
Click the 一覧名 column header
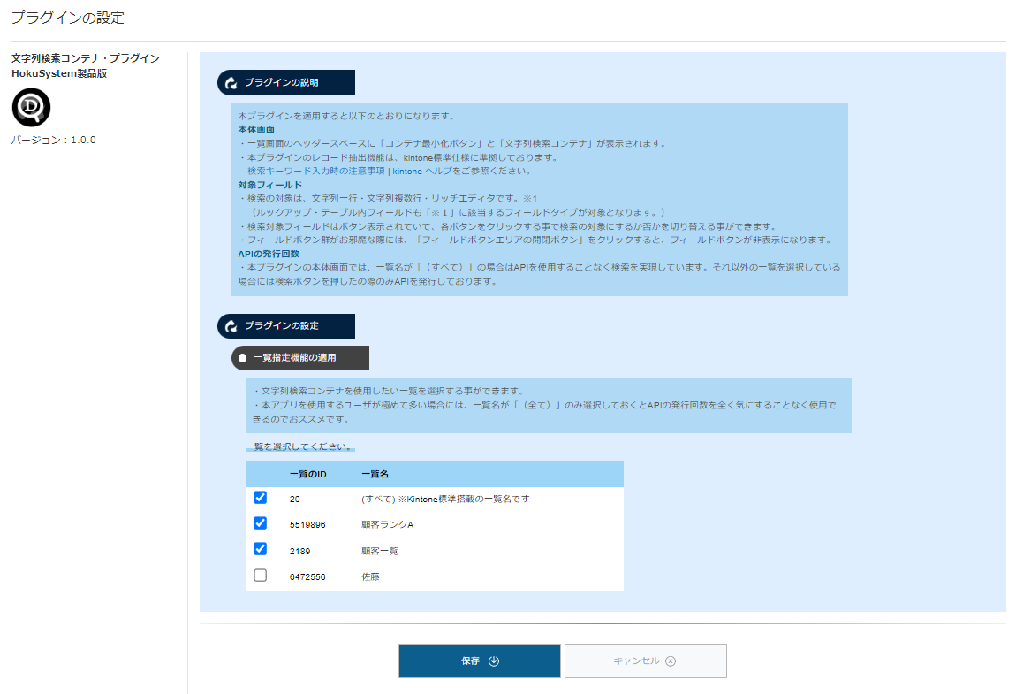376,474
